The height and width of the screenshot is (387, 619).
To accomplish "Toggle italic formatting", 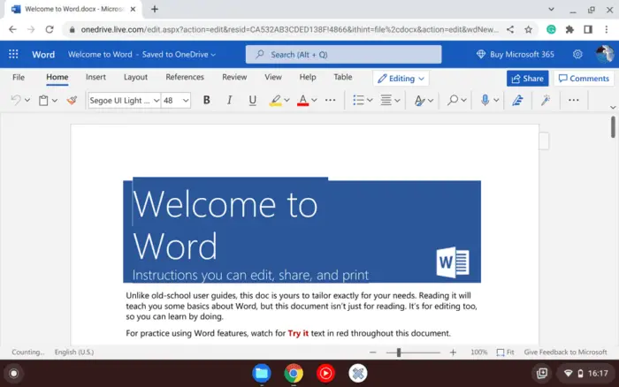I will tap(229, 100).
